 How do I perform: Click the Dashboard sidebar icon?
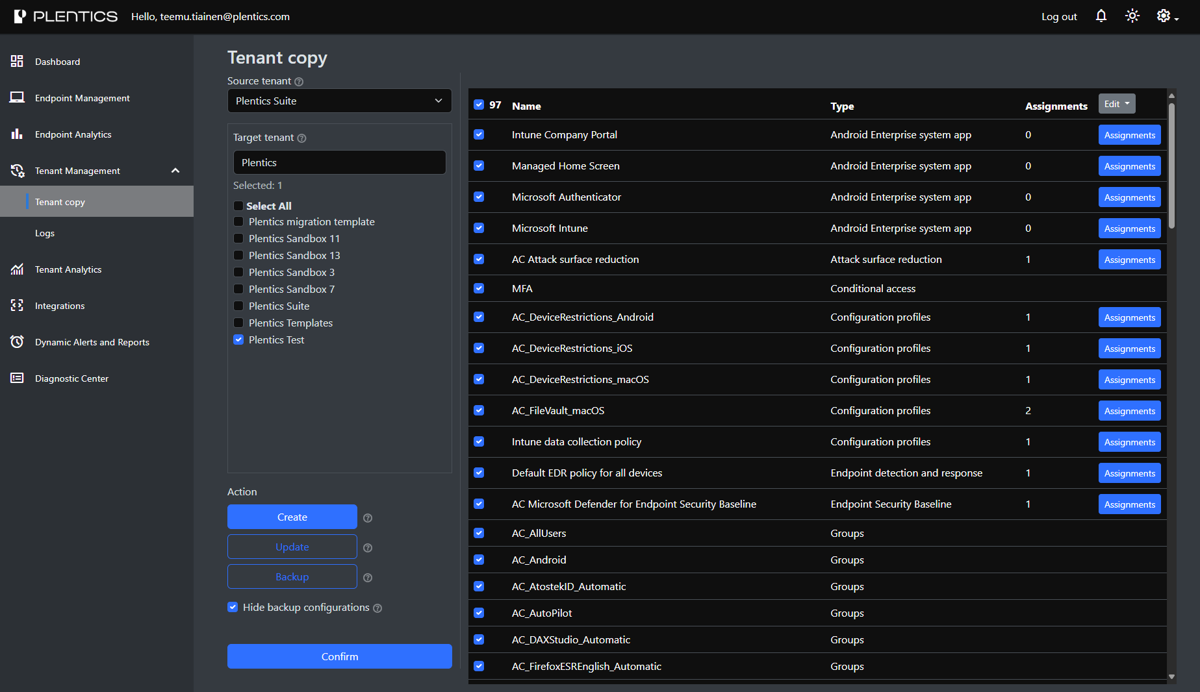pos(17,62)
